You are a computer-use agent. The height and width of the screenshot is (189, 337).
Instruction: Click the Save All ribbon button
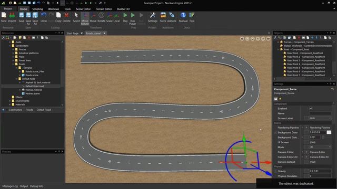point(35,18)
